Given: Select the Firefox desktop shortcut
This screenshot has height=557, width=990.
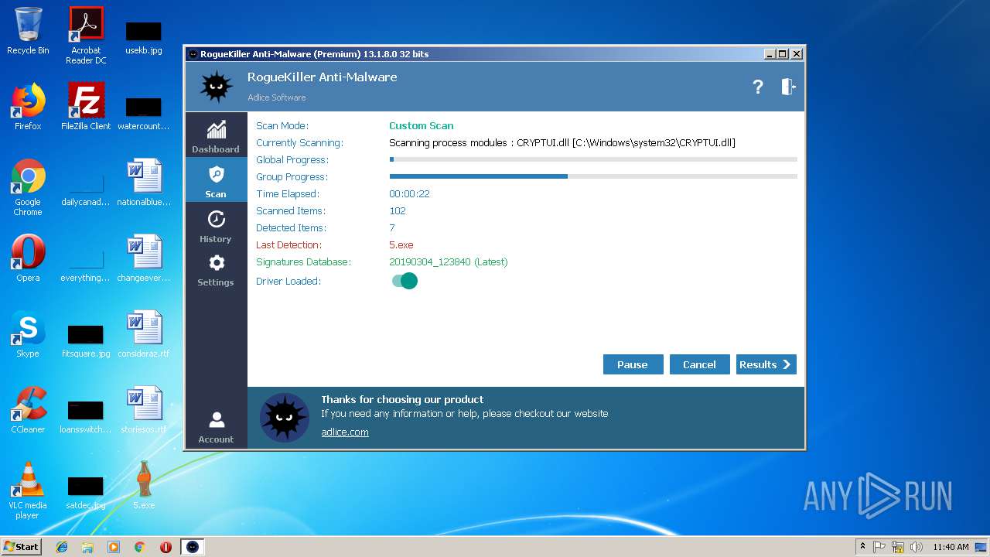Looking at the screenshot, I should [28, 107].
